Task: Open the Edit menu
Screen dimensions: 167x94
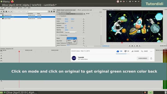Action: (5, 8)
